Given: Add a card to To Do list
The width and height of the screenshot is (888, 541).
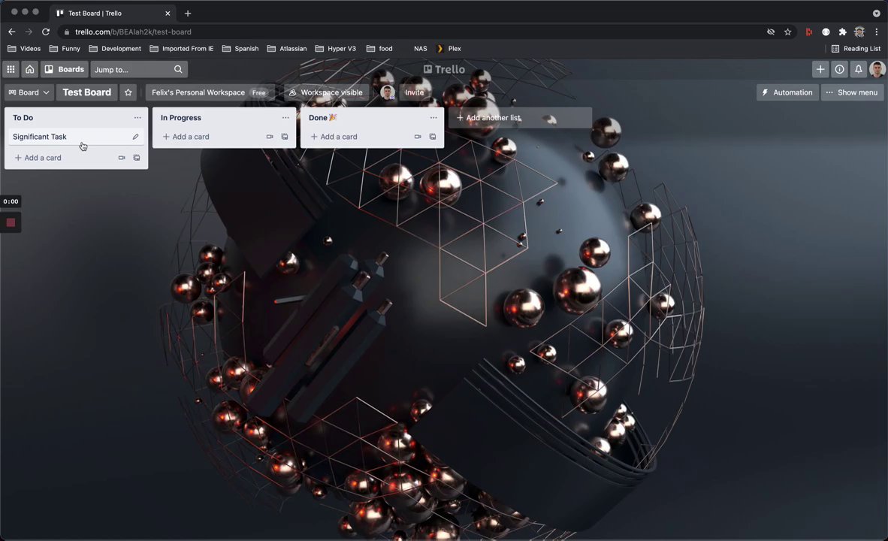Looking at the screenshot, I should coord(38,158).
